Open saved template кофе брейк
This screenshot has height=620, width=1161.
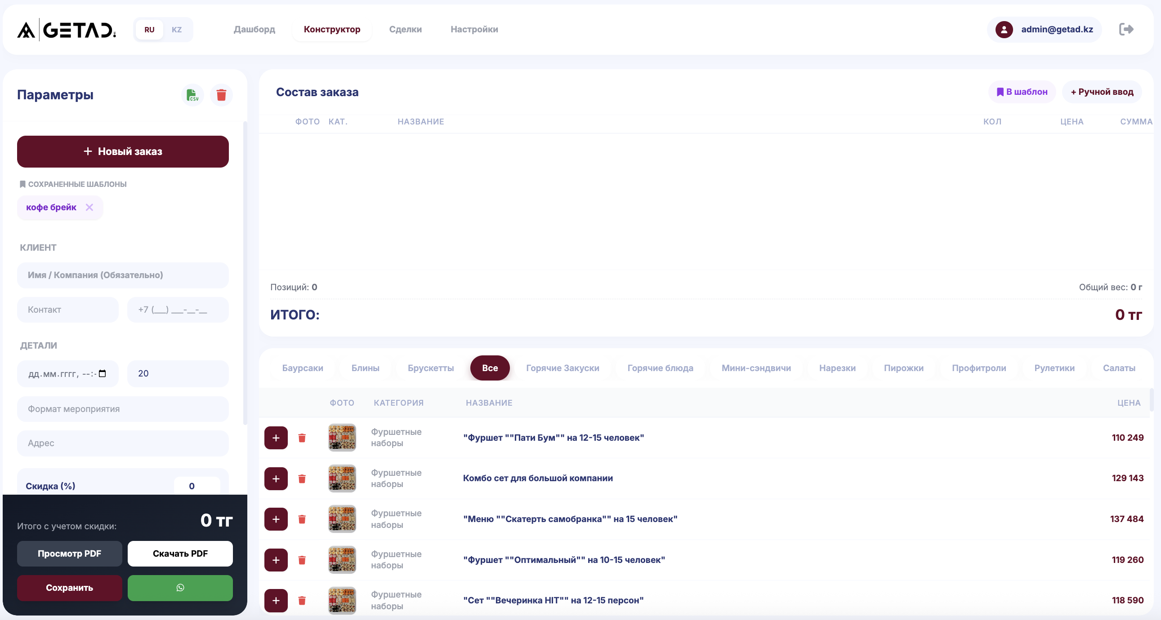tap(51, 207)
